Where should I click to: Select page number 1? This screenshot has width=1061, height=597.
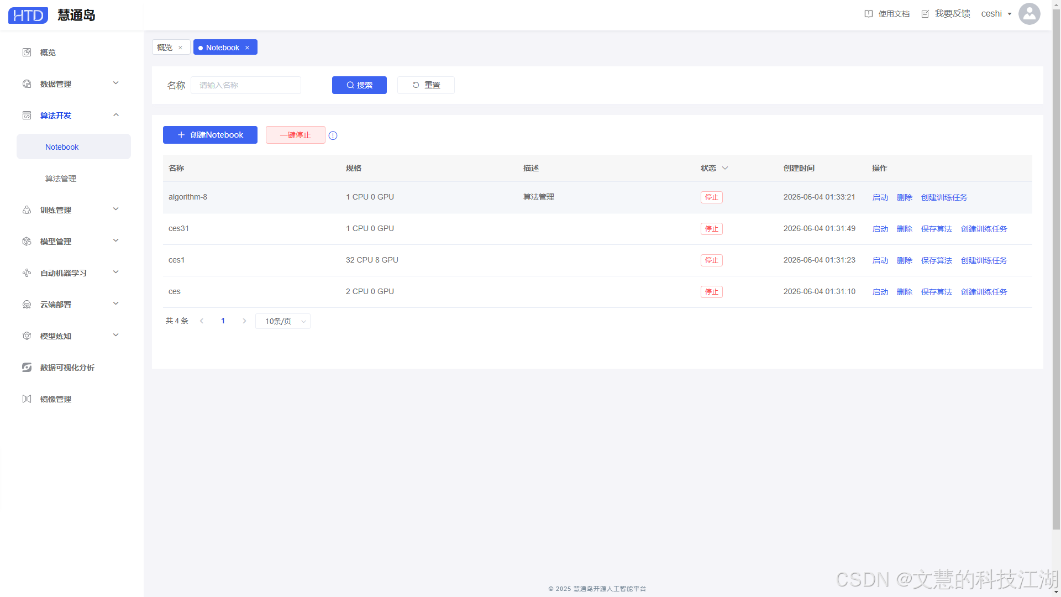[223, 321]
